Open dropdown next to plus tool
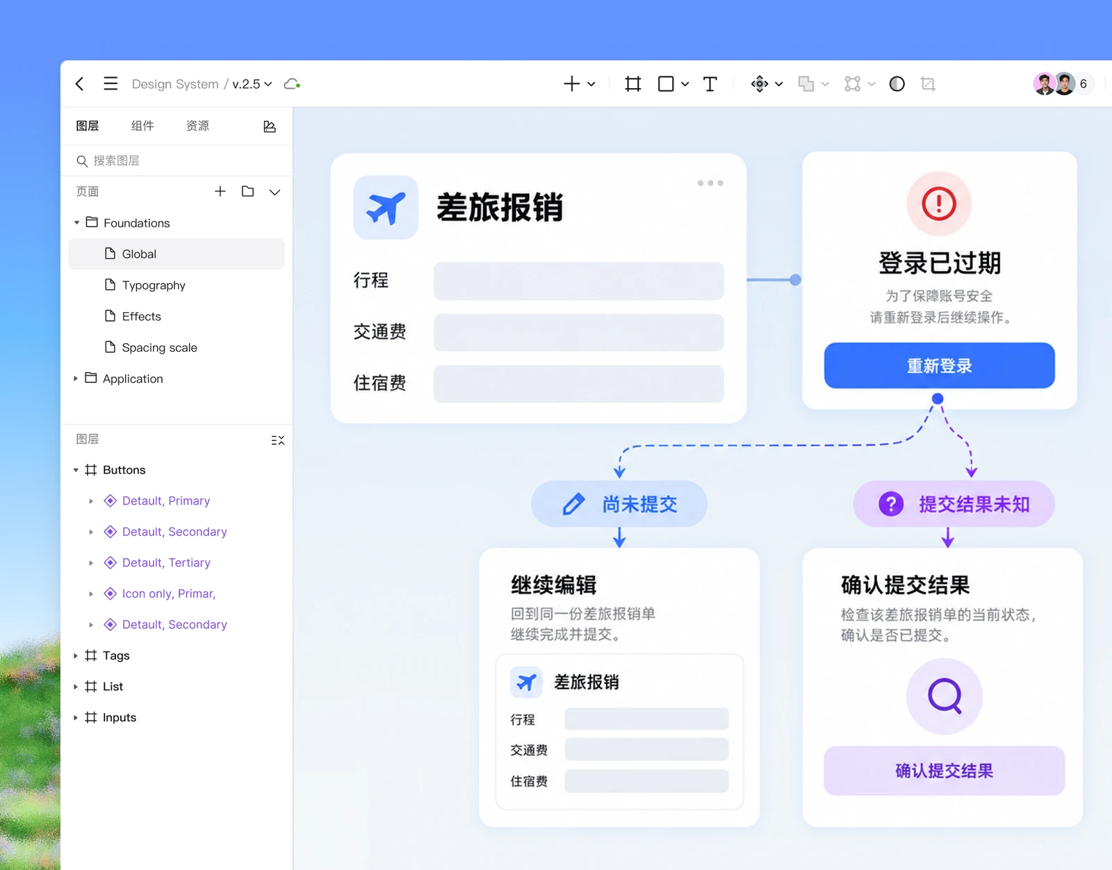1112x870 pixels. 591,84
